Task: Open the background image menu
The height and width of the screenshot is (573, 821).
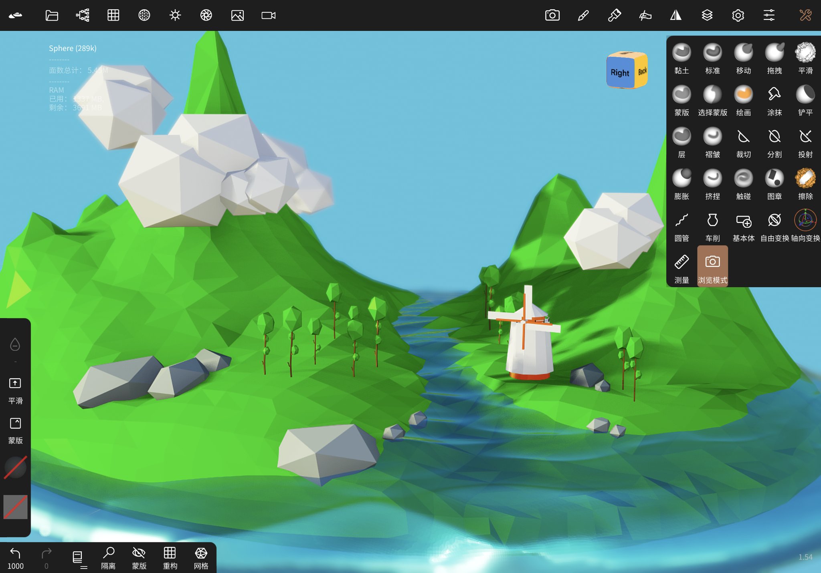Action: click(237, 16)
